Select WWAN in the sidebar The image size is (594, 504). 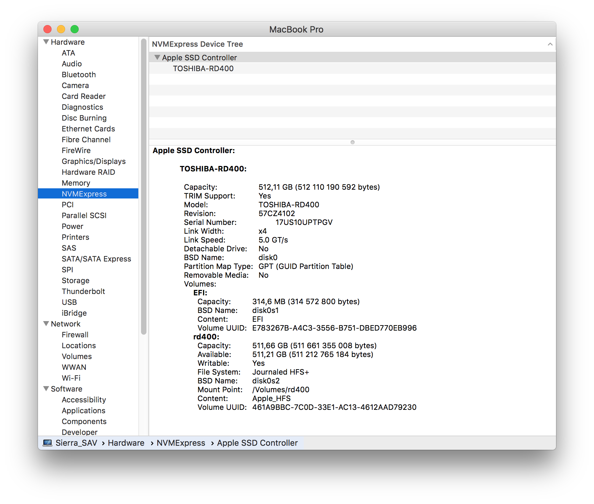tap(74, 367)
